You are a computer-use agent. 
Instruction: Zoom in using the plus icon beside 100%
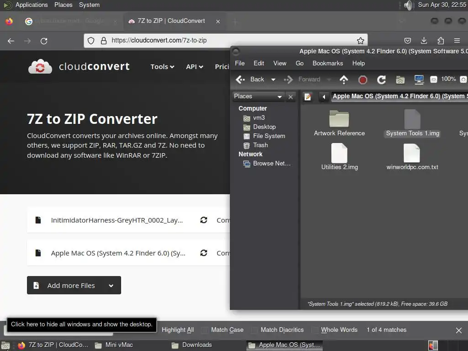point(463,80)
